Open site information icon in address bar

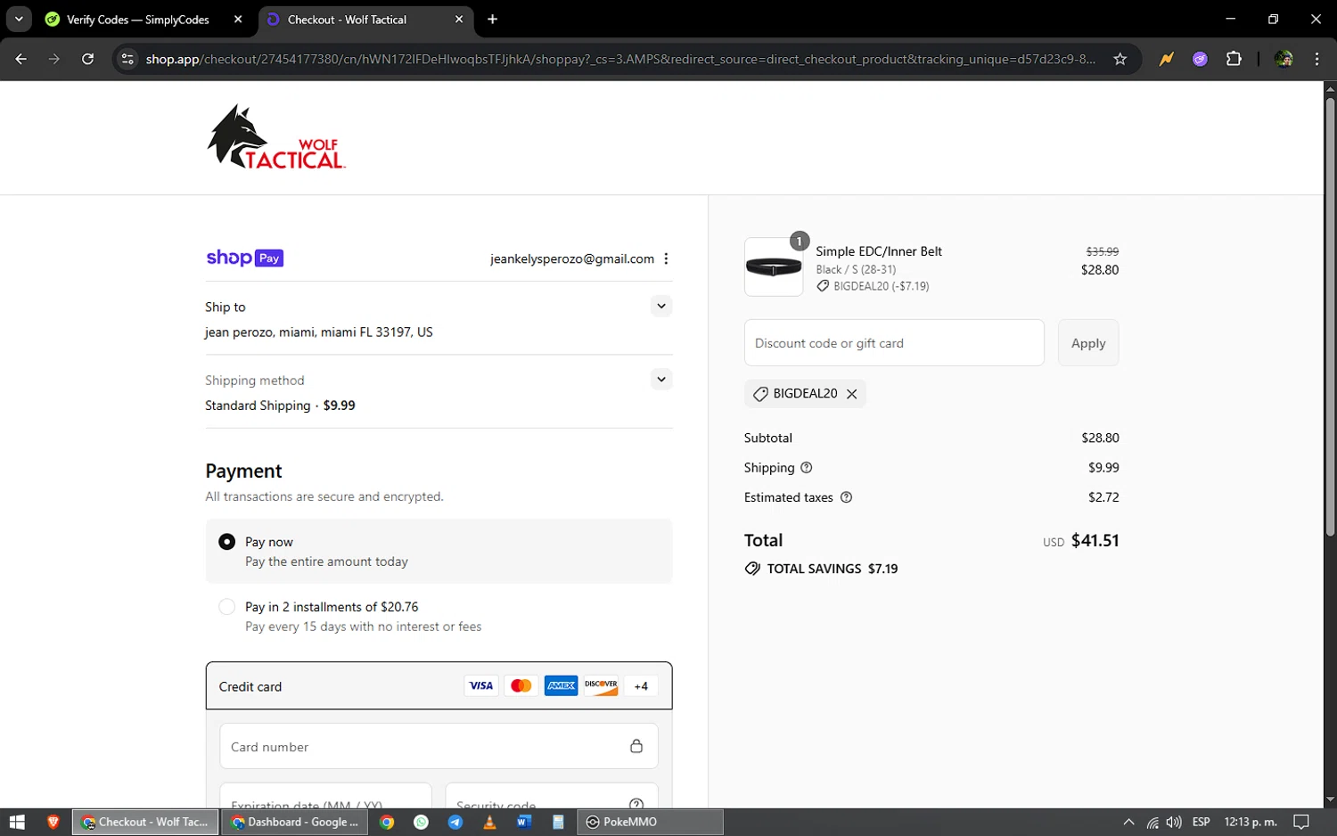[127, 59]
